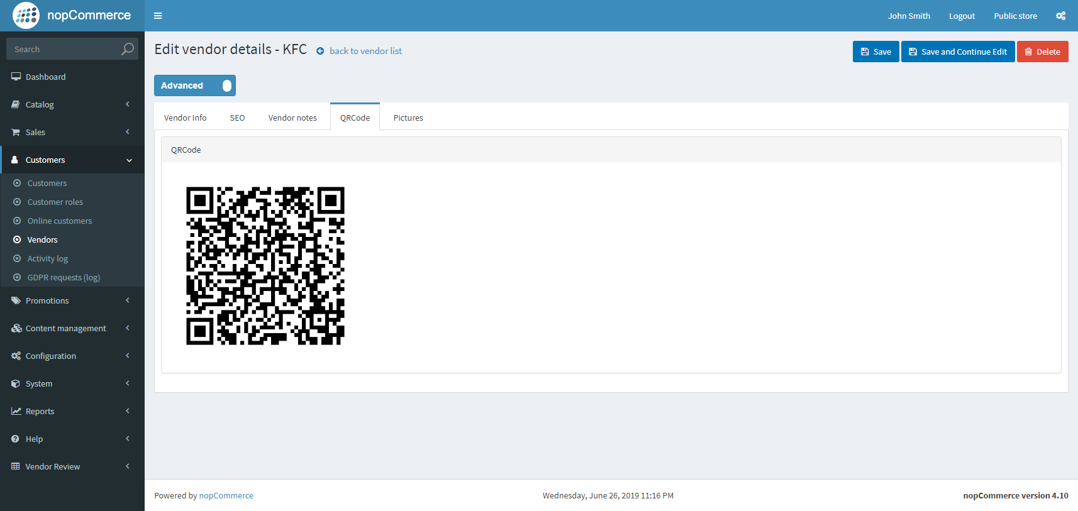The height and width of the screenshot is (511, 1078).
Task: Open the Pictures tab
Action: point(408,118)
